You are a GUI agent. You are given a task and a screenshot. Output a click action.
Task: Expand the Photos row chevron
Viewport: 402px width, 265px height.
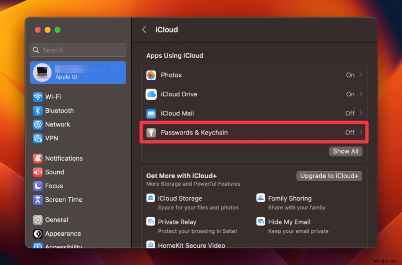click(x=361, y=75)
